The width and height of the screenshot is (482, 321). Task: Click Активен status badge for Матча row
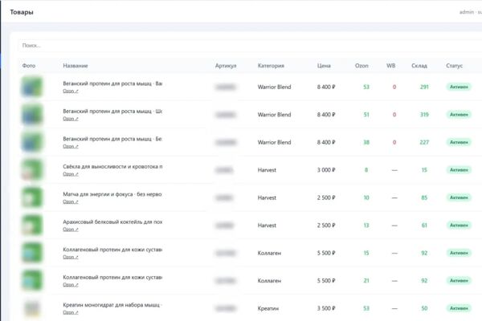[x=459, y=197]
